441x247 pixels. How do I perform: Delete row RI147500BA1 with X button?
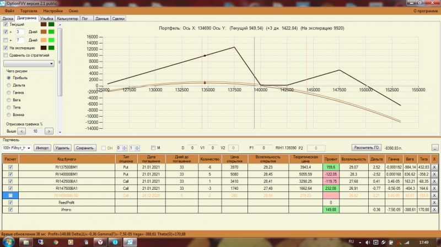coord(434,188)
